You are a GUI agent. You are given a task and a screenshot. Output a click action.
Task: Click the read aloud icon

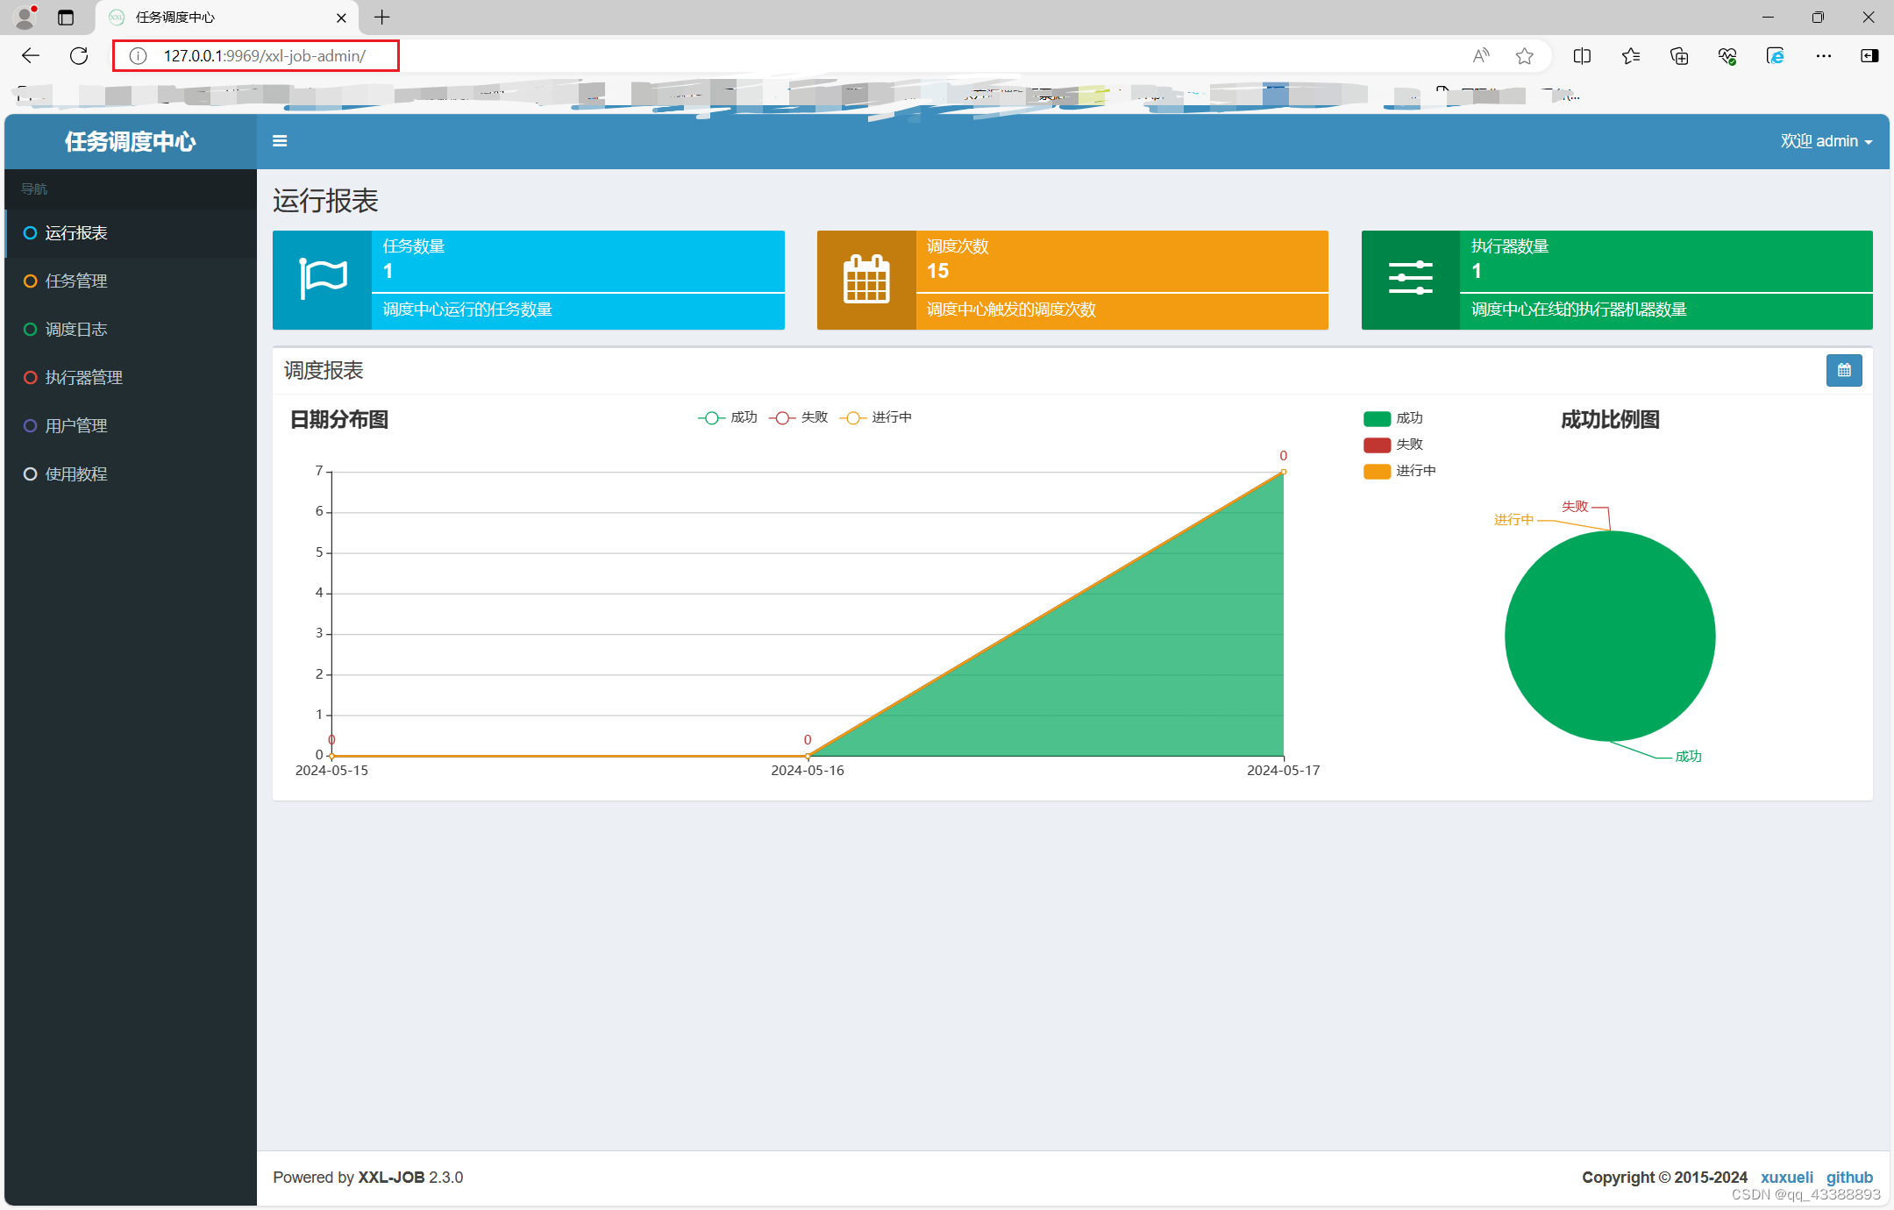[1481, 56]
